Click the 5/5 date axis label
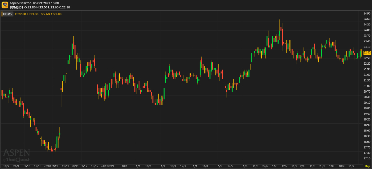Screen dimensions: 372x169 click(x=220, y=166)
